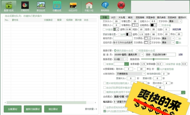The image size is (190, 115).
Task: Click the material list horizontal scrollbar
Action: coord(46,103)
